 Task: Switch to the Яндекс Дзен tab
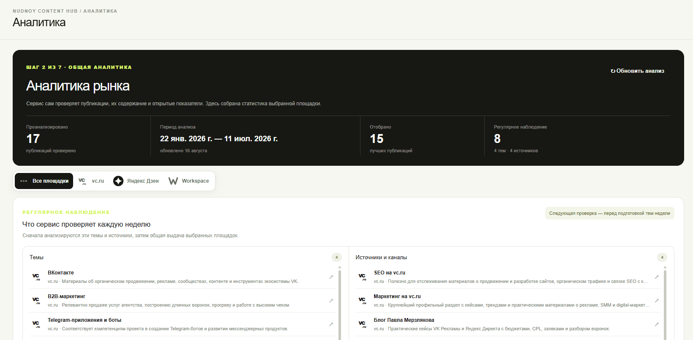136,181
